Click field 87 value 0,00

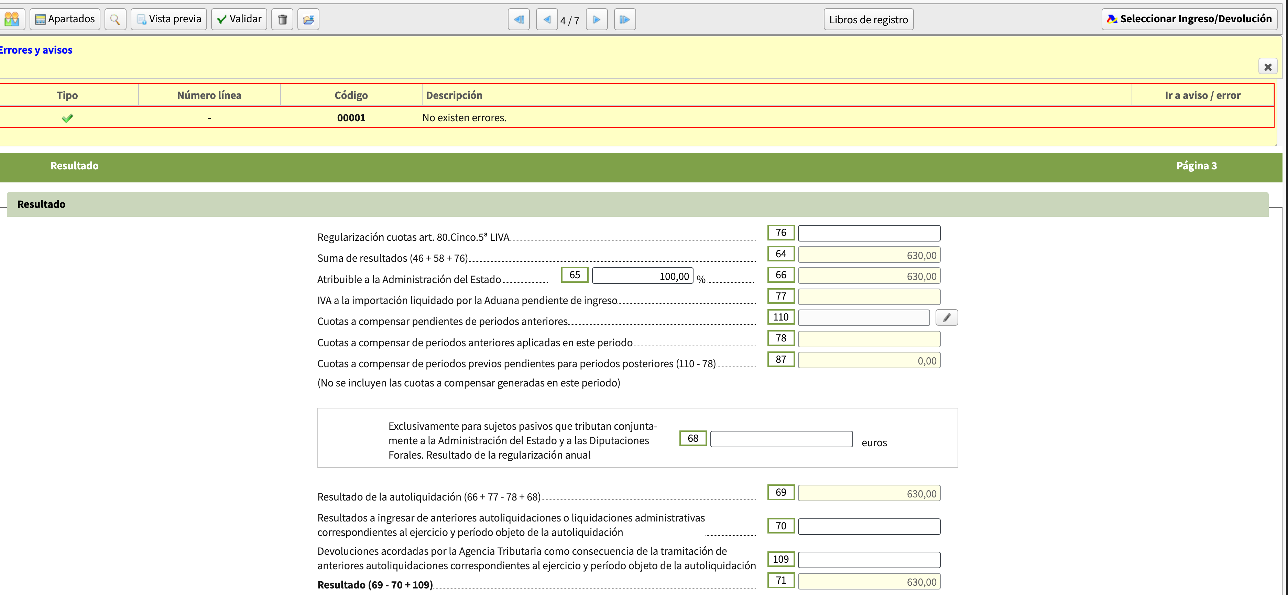[x=869, y=360]
